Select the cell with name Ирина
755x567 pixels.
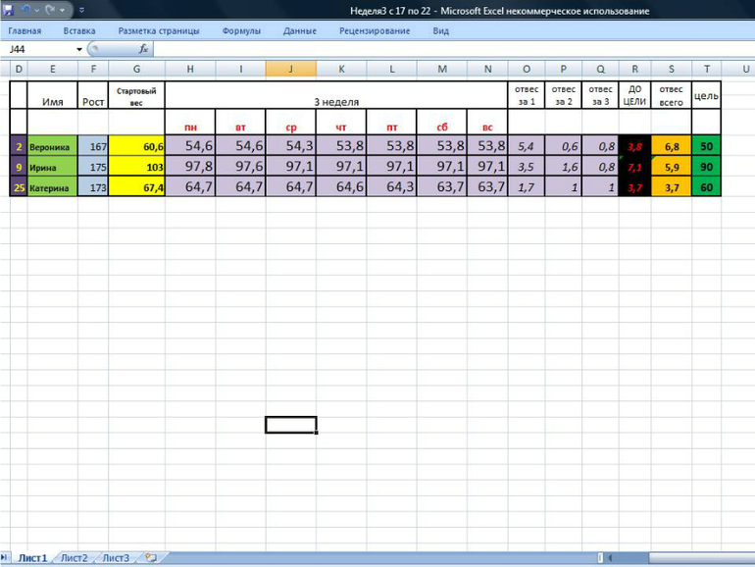coord(52,168)
